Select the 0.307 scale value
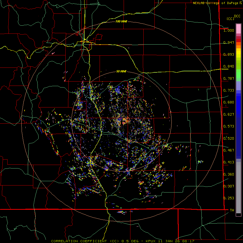Image resolution: width=243 pixels, height=243 pixels. pos(229,186)
